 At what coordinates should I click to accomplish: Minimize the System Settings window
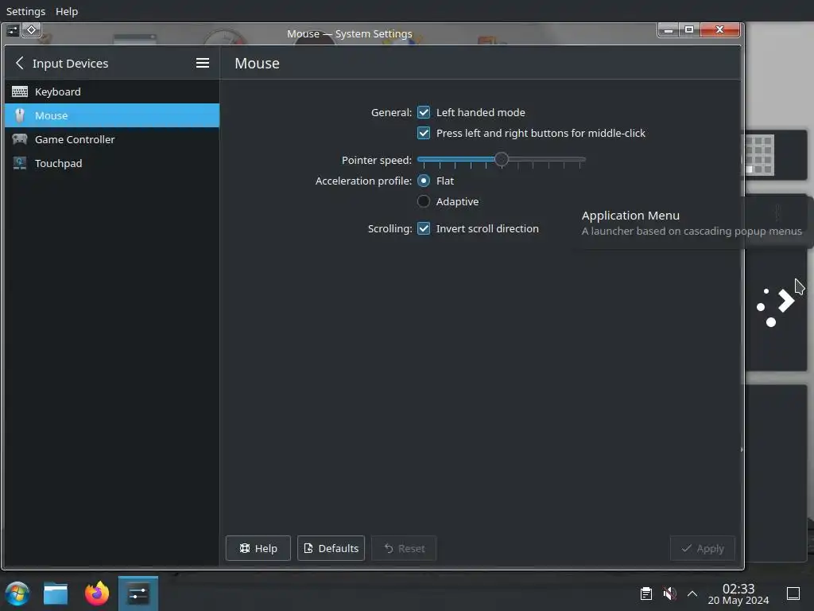pos(668,30)
